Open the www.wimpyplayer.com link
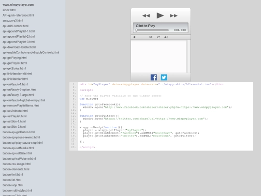 [18, 5]
